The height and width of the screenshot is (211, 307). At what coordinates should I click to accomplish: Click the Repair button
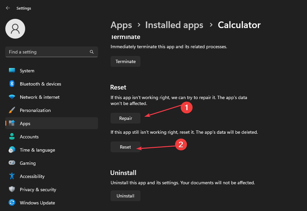(126, 118)
